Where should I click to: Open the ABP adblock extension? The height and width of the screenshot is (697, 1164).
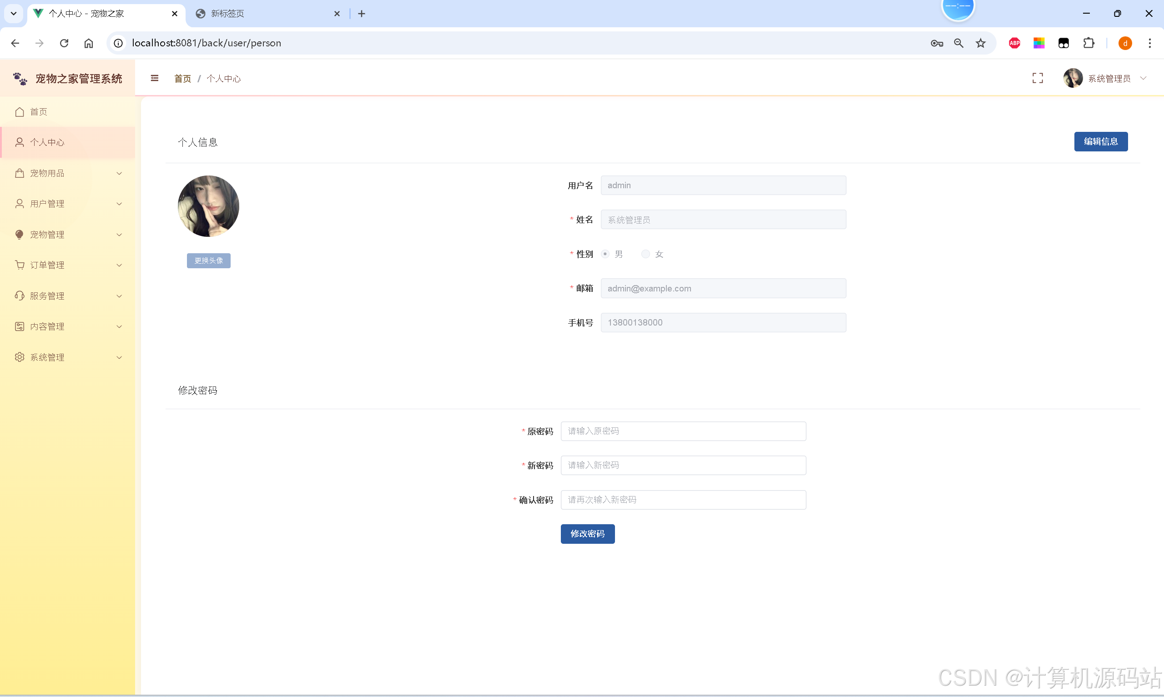(1015, 43)
